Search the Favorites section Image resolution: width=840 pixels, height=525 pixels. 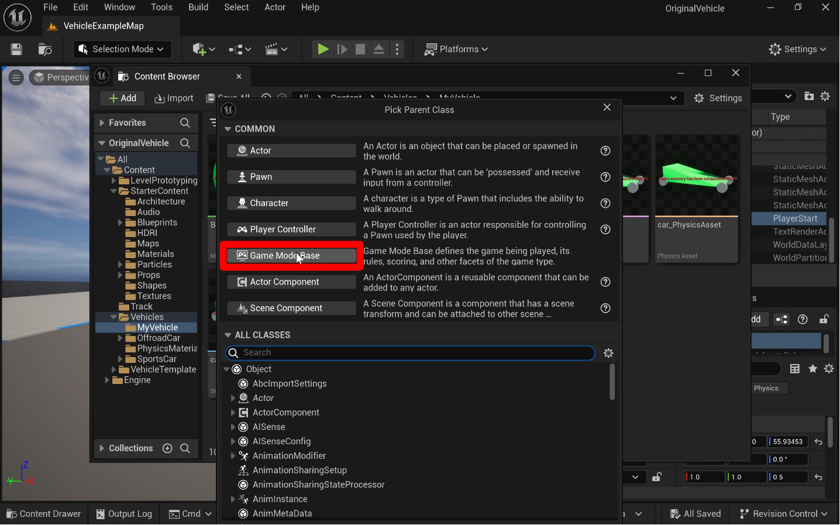pos(185,122)
